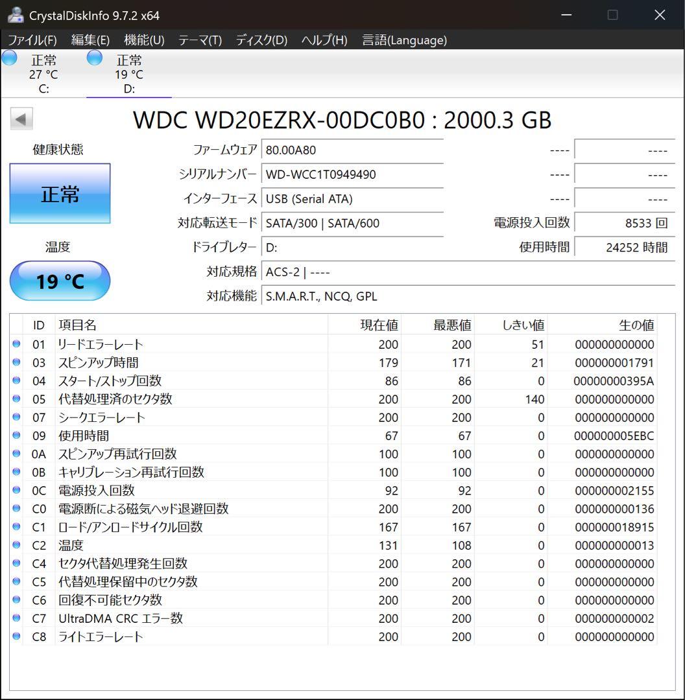Open the ヘルプ(H) menu

tap(324, 40)
